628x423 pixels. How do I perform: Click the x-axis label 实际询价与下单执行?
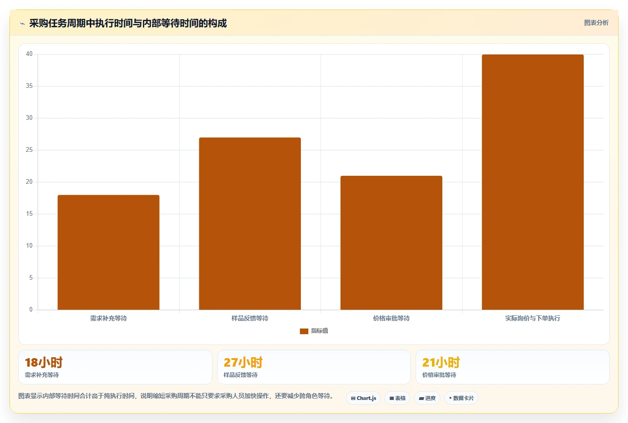pyautogui.click(x=533, y=318)
